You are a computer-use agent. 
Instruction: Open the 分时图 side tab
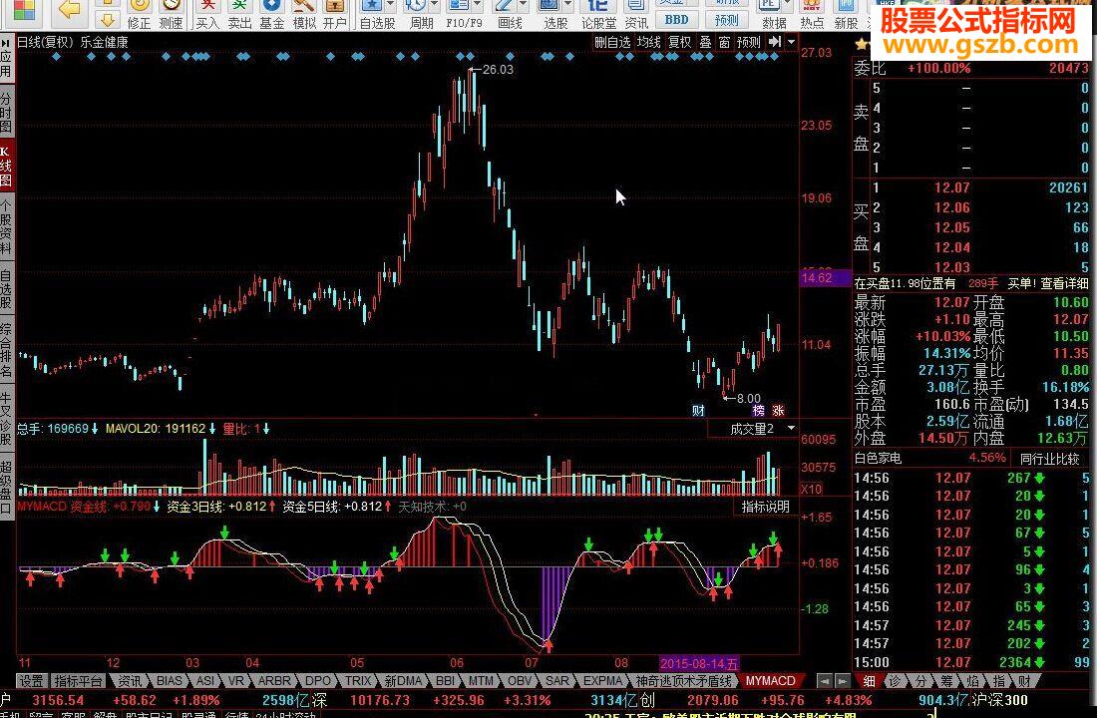(6, 113)
